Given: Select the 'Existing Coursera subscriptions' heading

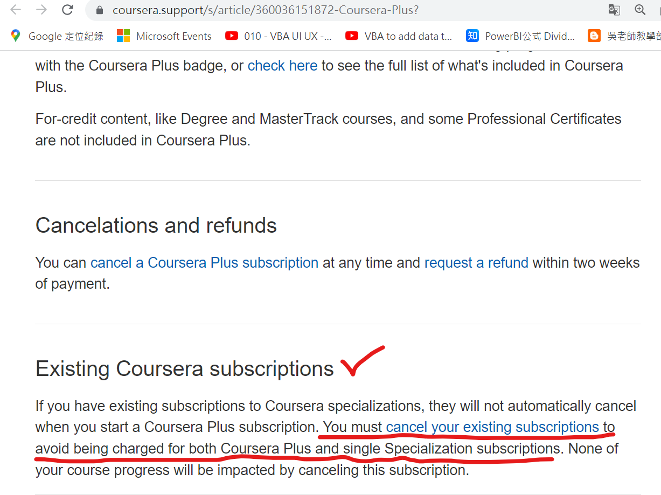Looking at the screenshot, I should tap(185, 368).
